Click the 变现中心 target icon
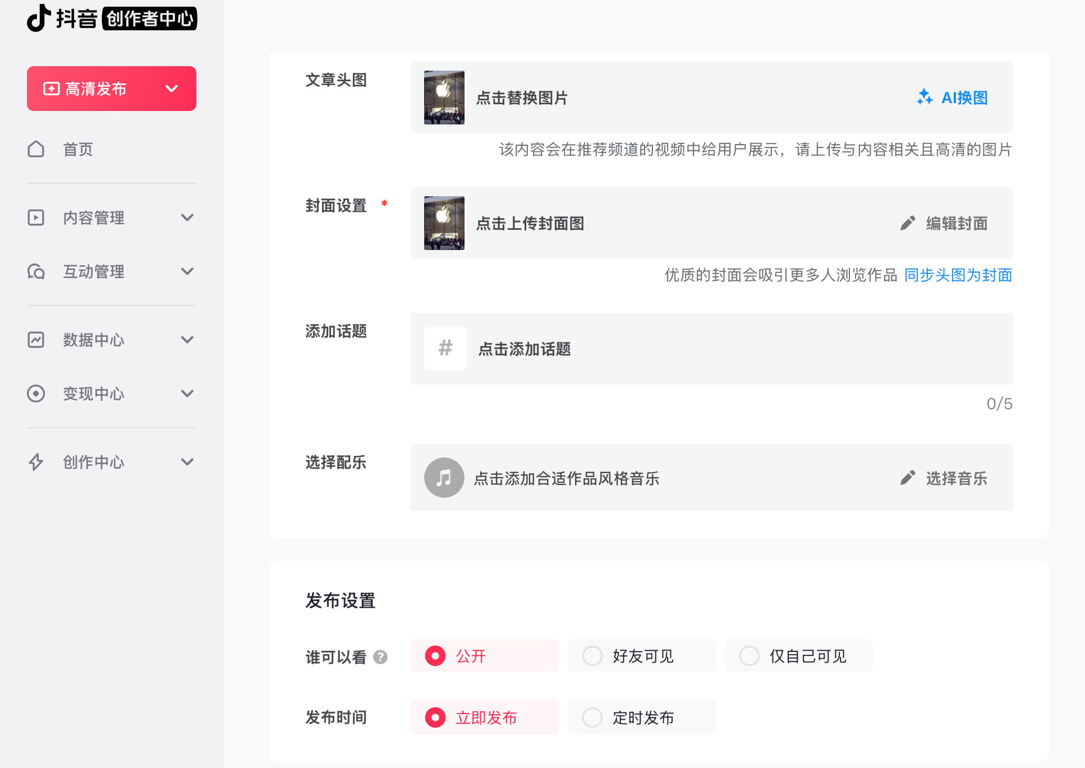1085x768 pixels. coord(36,394)
